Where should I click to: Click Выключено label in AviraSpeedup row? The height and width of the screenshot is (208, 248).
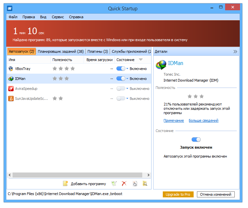140,89
